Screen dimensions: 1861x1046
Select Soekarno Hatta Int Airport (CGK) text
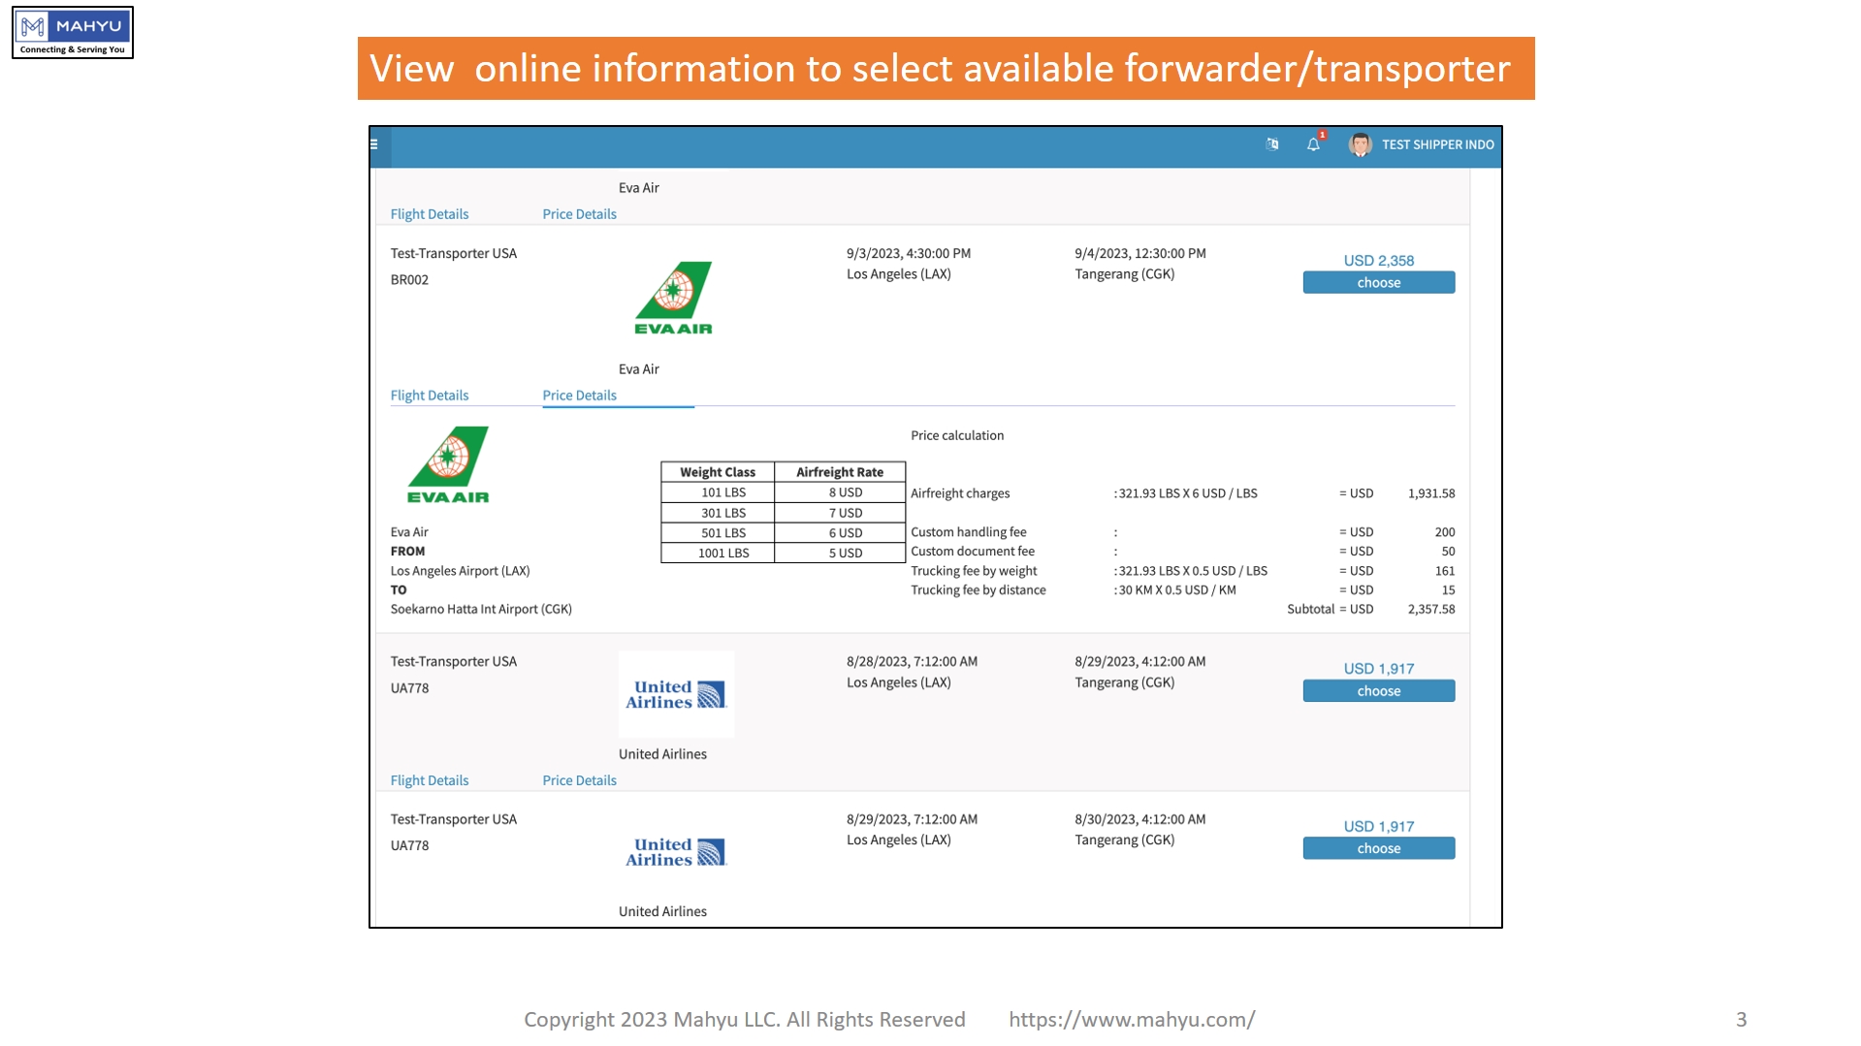[481, 610]
